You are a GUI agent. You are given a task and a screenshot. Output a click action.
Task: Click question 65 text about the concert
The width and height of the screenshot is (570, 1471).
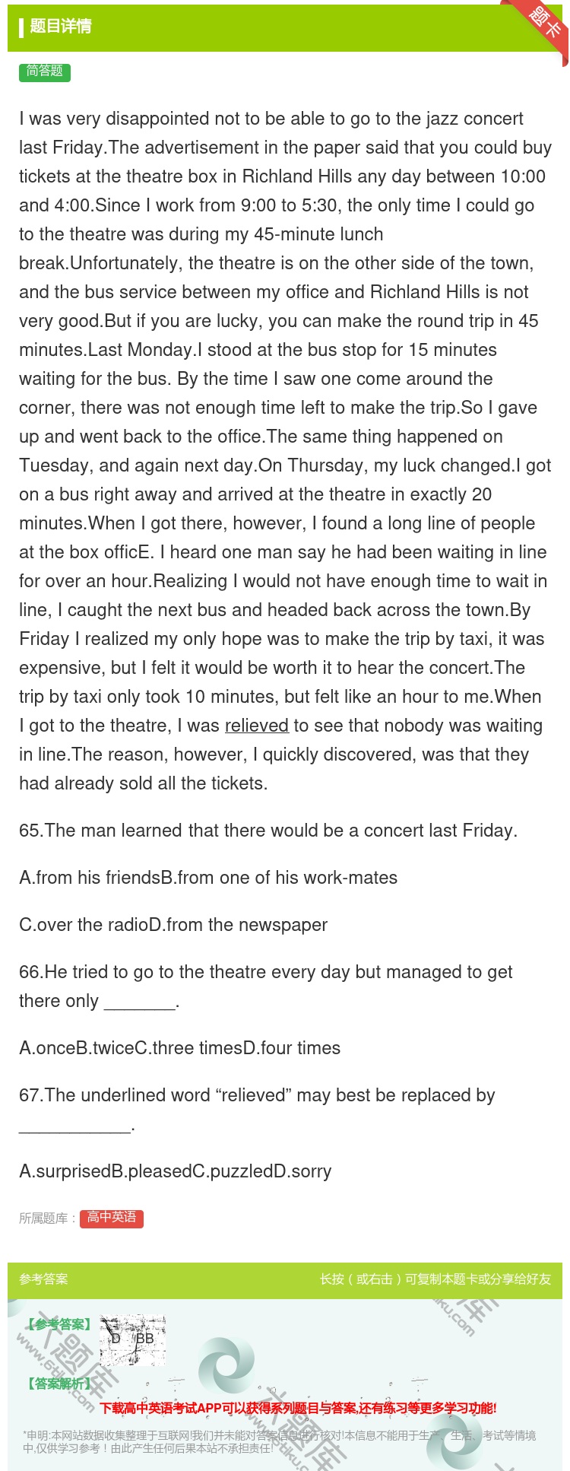pos(268,831)
